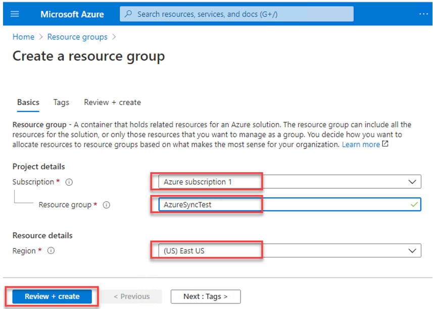Open the hamburger portal menu
Screen dimensions: 433x309
point(15,14)
